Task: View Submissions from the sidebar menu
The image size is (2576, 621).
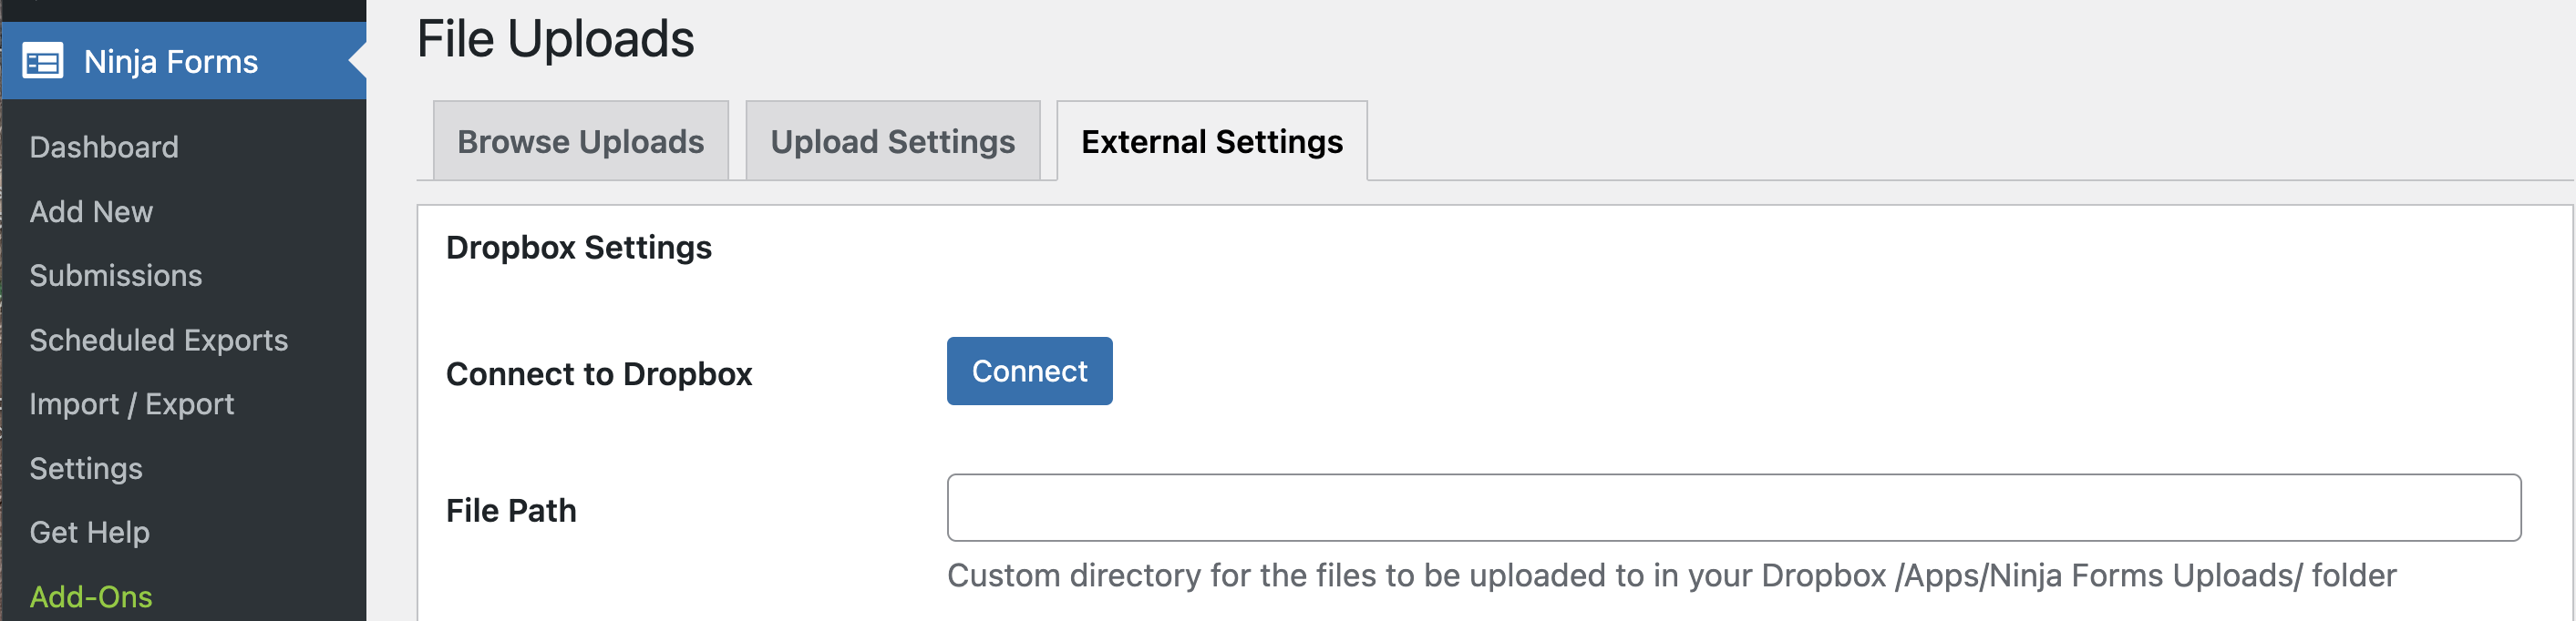Action: (116, 276)
